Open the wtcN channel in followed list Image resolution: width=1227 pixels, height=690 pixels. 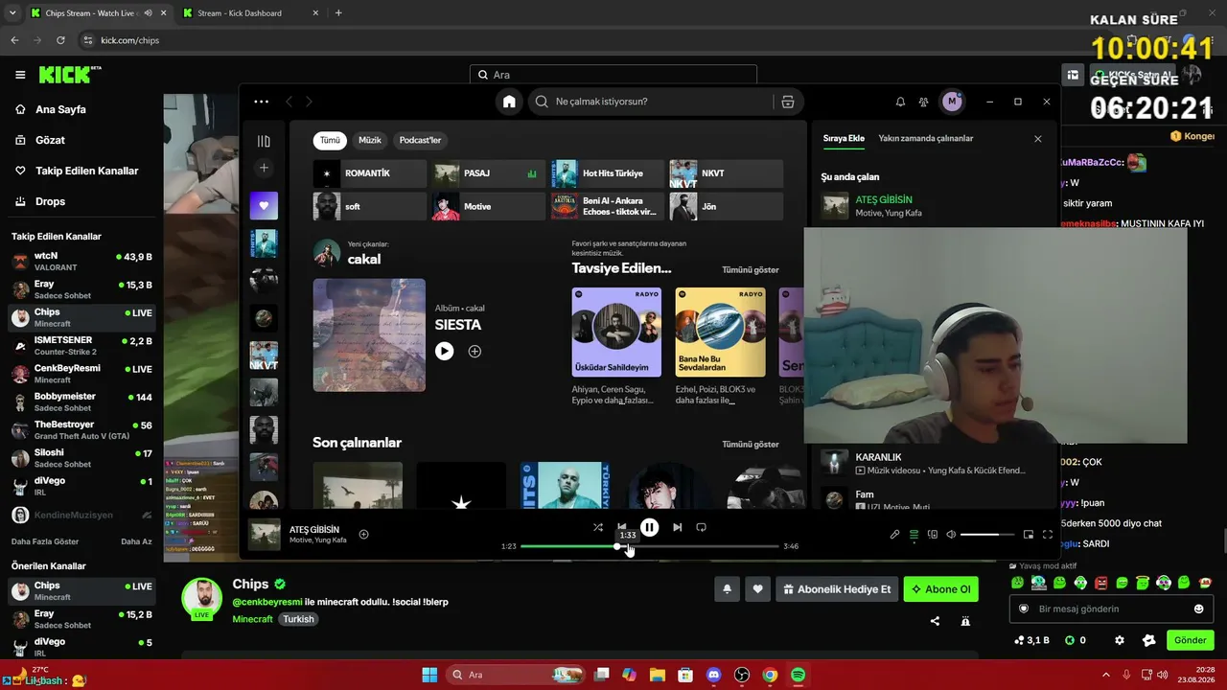click(81, 262)
